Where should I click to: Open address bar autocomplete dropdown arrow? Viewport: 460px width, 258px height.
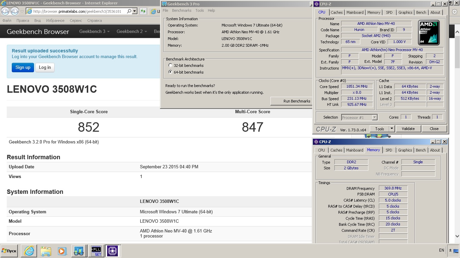click(135, 11)
